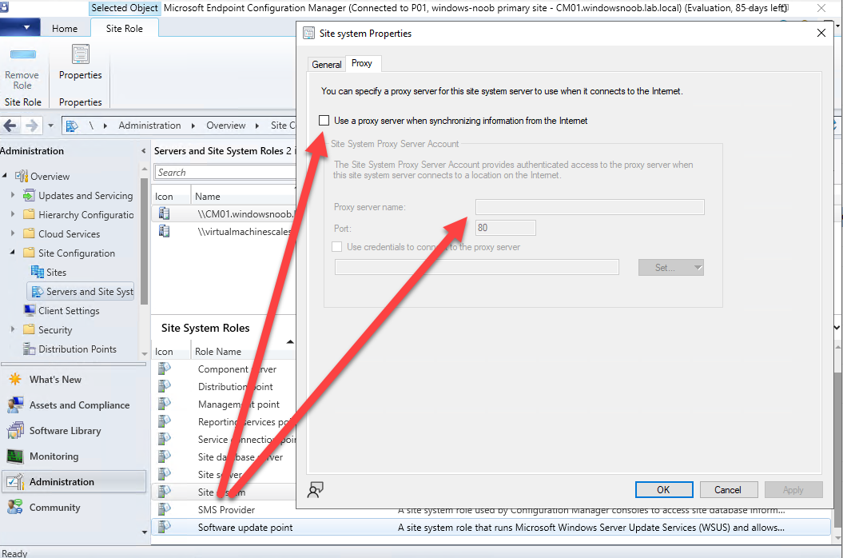
Task: Click the Properties ribbon icon
Action: 80,56
